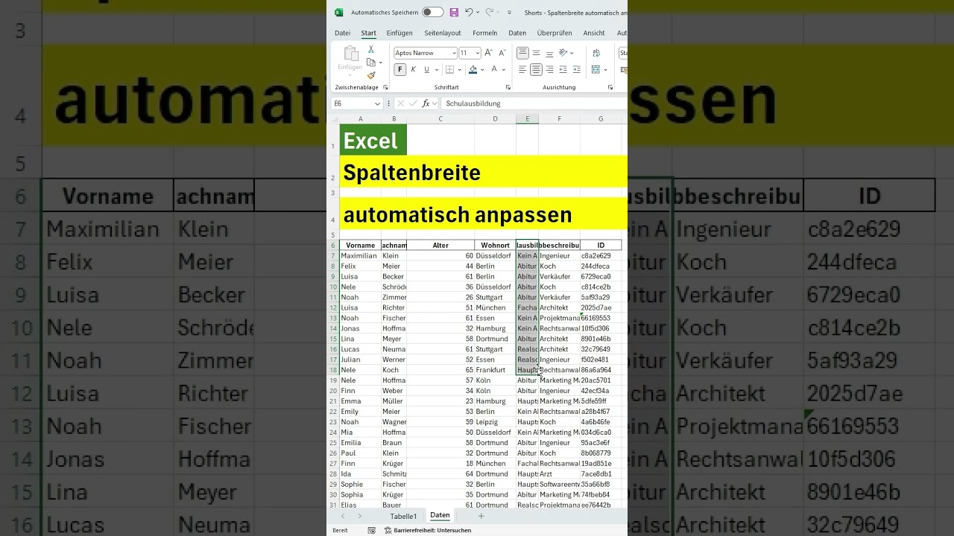Switch to the Seitenlayout ribbon tab
Viewport: 954px width, 536px height.
coord(443,33)
